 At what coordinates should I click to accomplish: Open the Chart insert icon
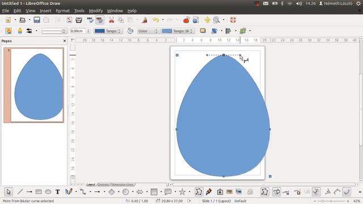click(186, 20)
